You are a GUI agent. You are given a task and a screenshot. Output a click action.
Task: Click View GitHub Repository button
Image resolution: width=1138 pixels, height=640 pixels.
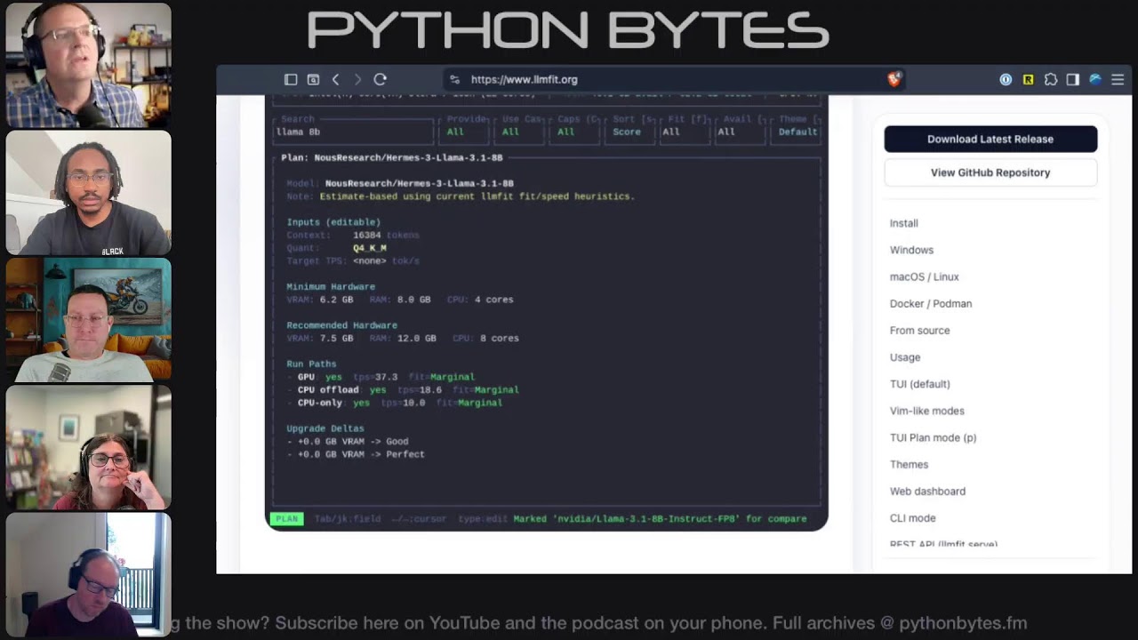(x=990, y=172)
